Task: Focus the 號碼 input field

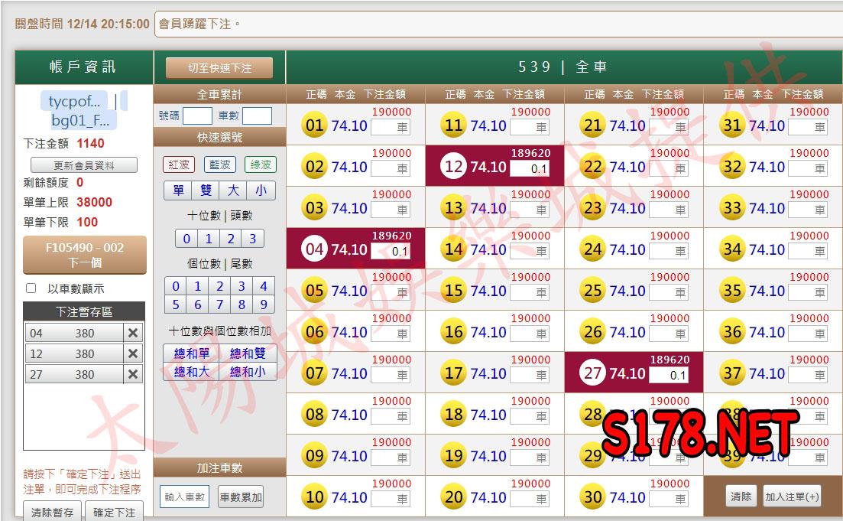Action: [x=197, y=116]
